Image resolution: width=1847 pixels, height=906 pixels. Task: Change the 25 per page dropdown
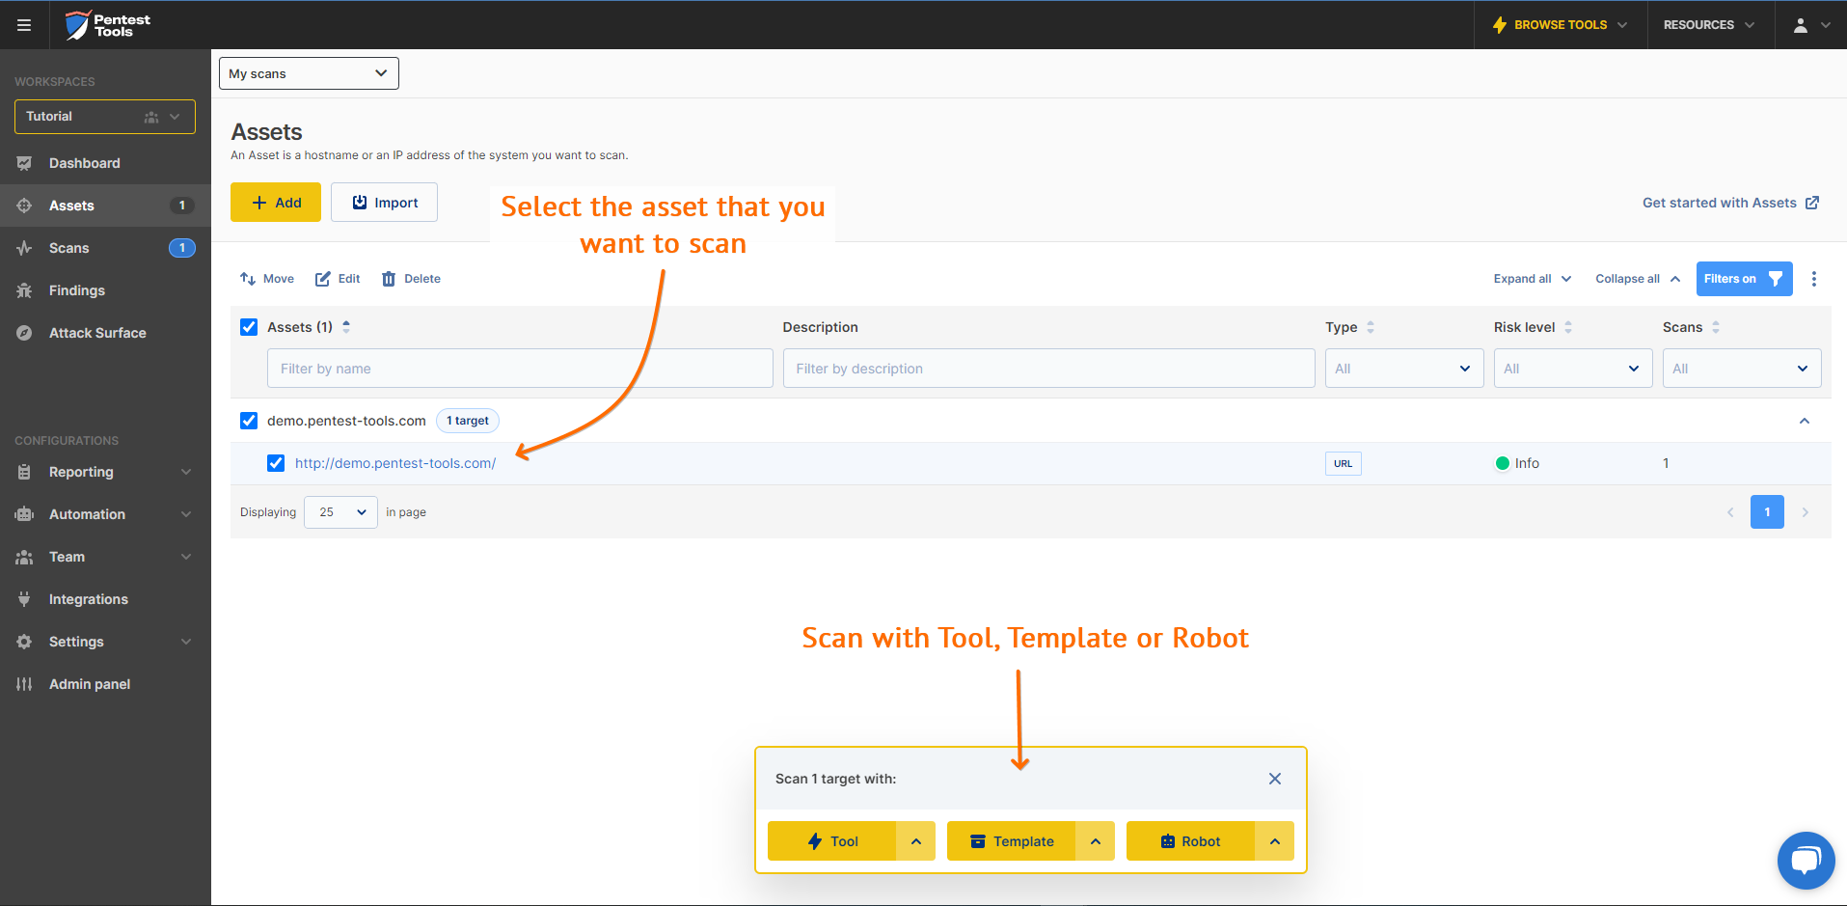point(340,512)
